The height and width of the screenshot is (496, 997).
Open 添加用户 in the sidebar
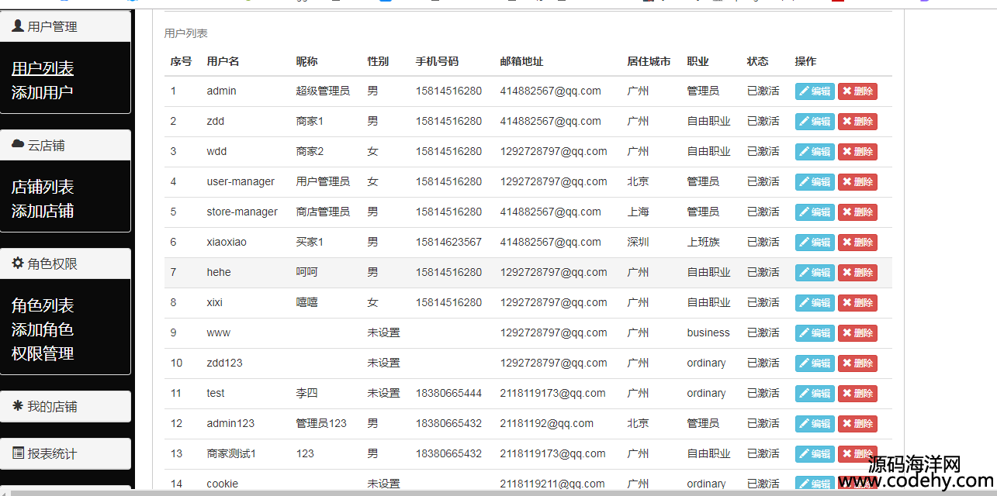click(43, 92)
